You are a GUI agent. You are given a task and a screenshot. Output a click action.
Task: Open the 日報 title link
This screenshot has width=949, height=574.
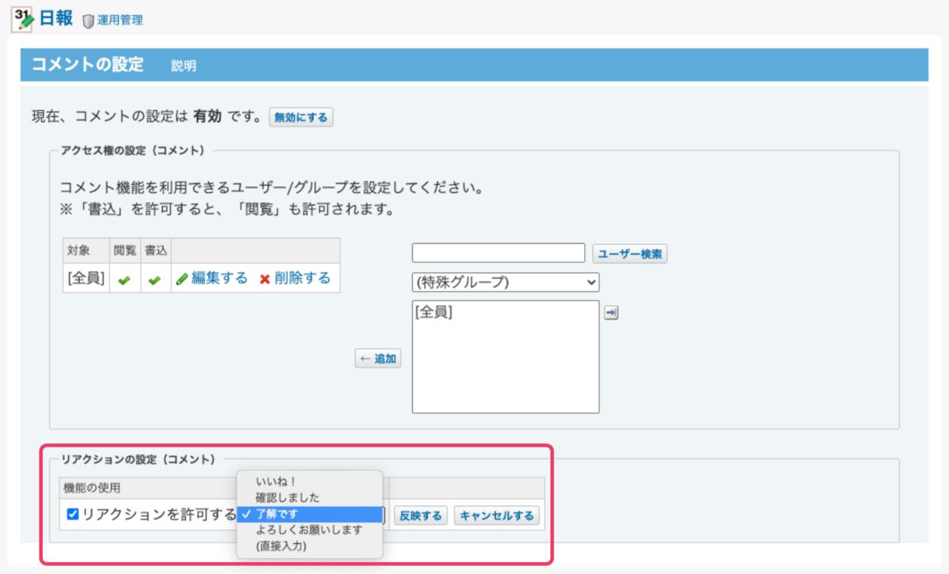pos(56,18)
